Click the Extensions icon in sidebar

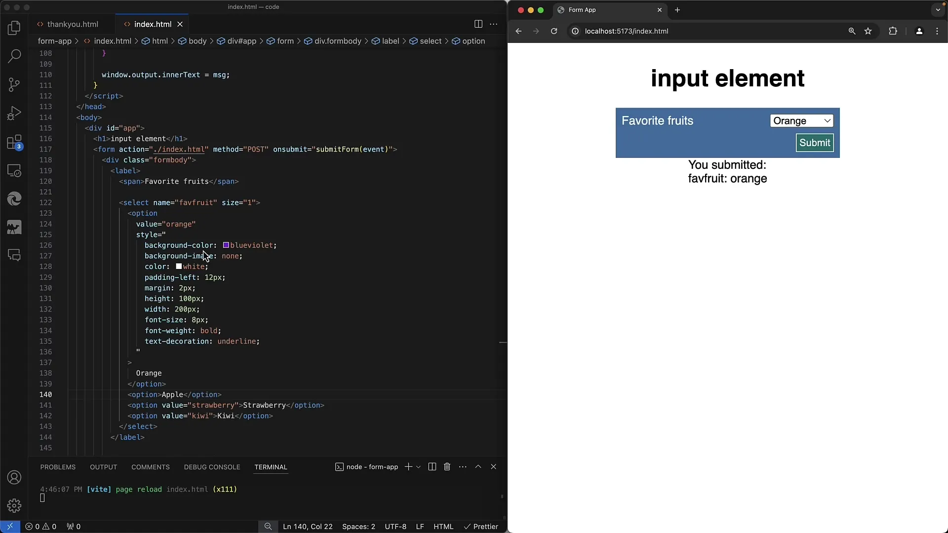(x=14, y=141)
